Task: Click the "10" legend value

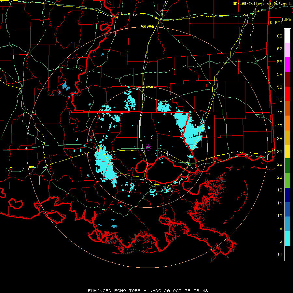Action: [x=280, y=216]
